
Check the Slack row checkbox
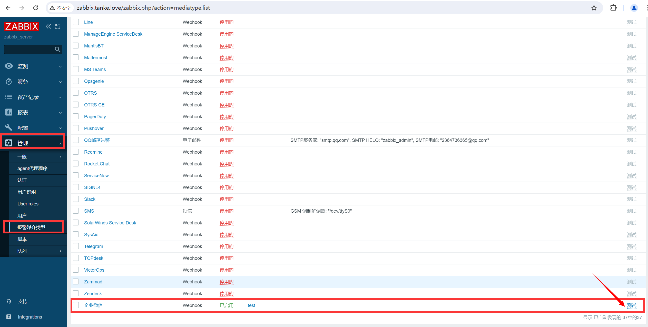[76, 199]
